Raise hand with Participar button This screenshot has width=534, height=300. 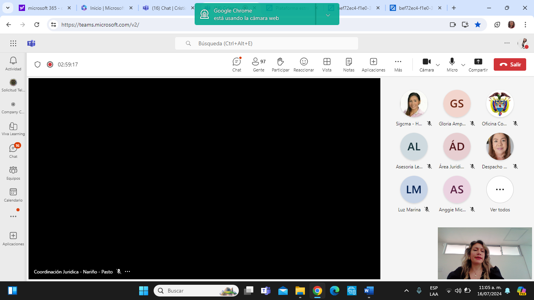(x=281, y=65)
